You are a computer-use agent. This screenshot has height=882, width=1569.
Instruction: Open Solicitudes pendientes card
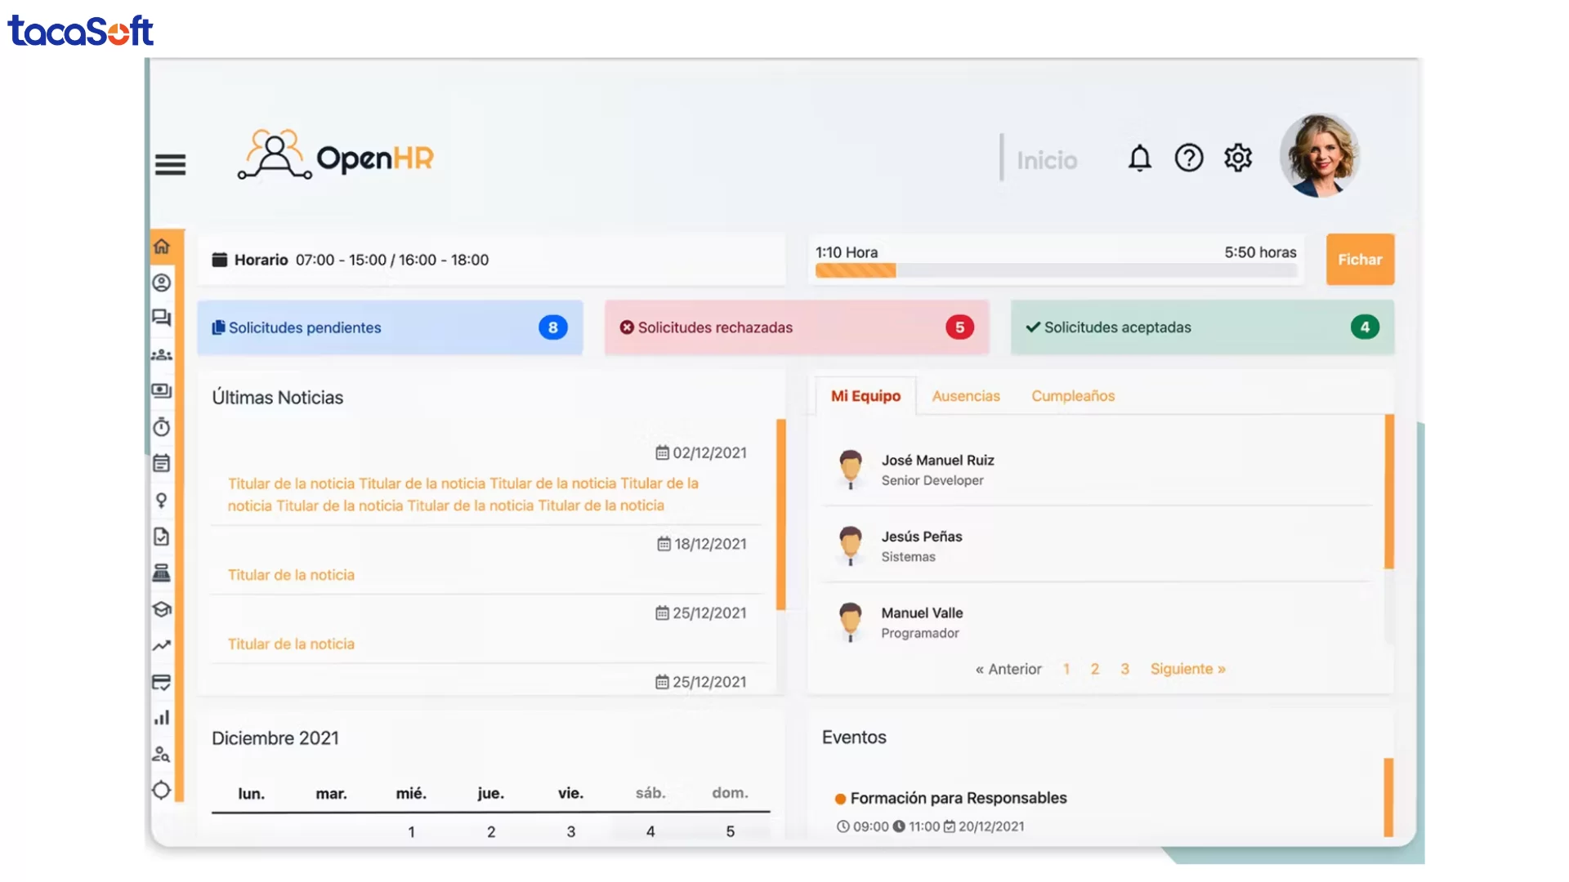pos(390,327)
